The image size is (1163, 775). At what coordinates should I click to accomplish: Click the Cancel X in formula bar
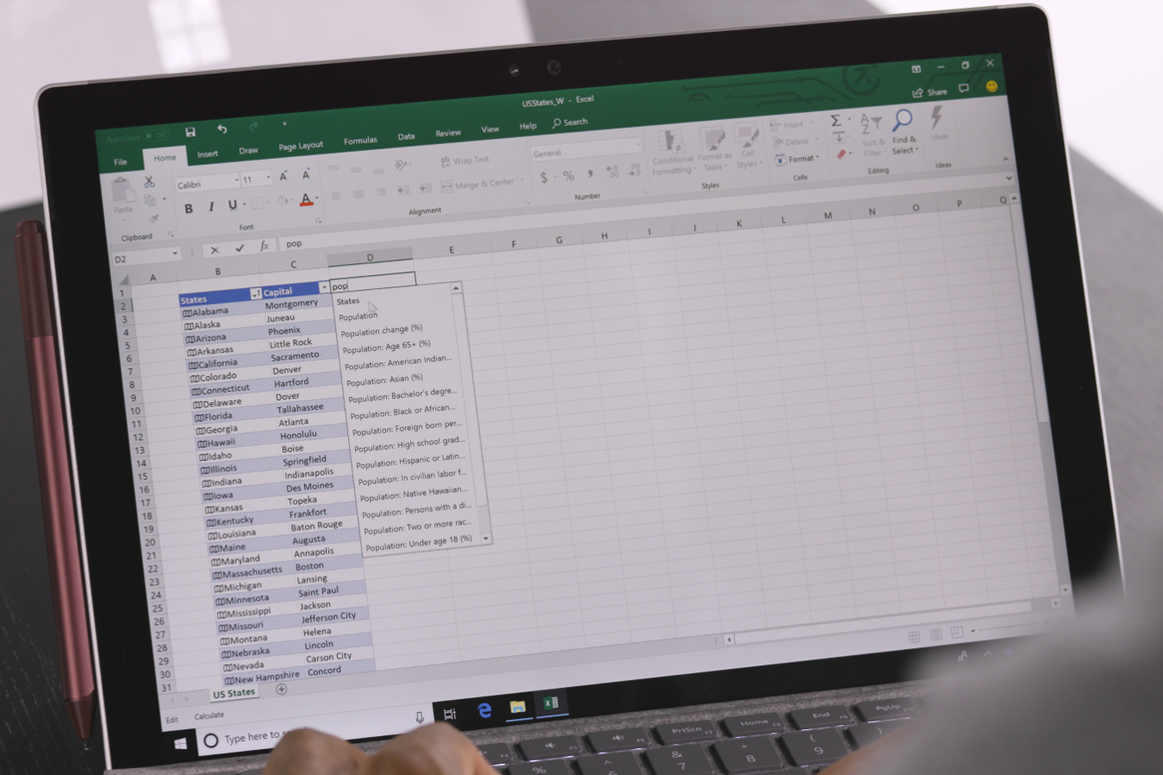click(x=215, y=250)
